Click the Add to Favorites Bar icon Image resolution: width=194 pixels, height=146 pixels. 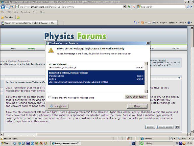coord(18,17)
